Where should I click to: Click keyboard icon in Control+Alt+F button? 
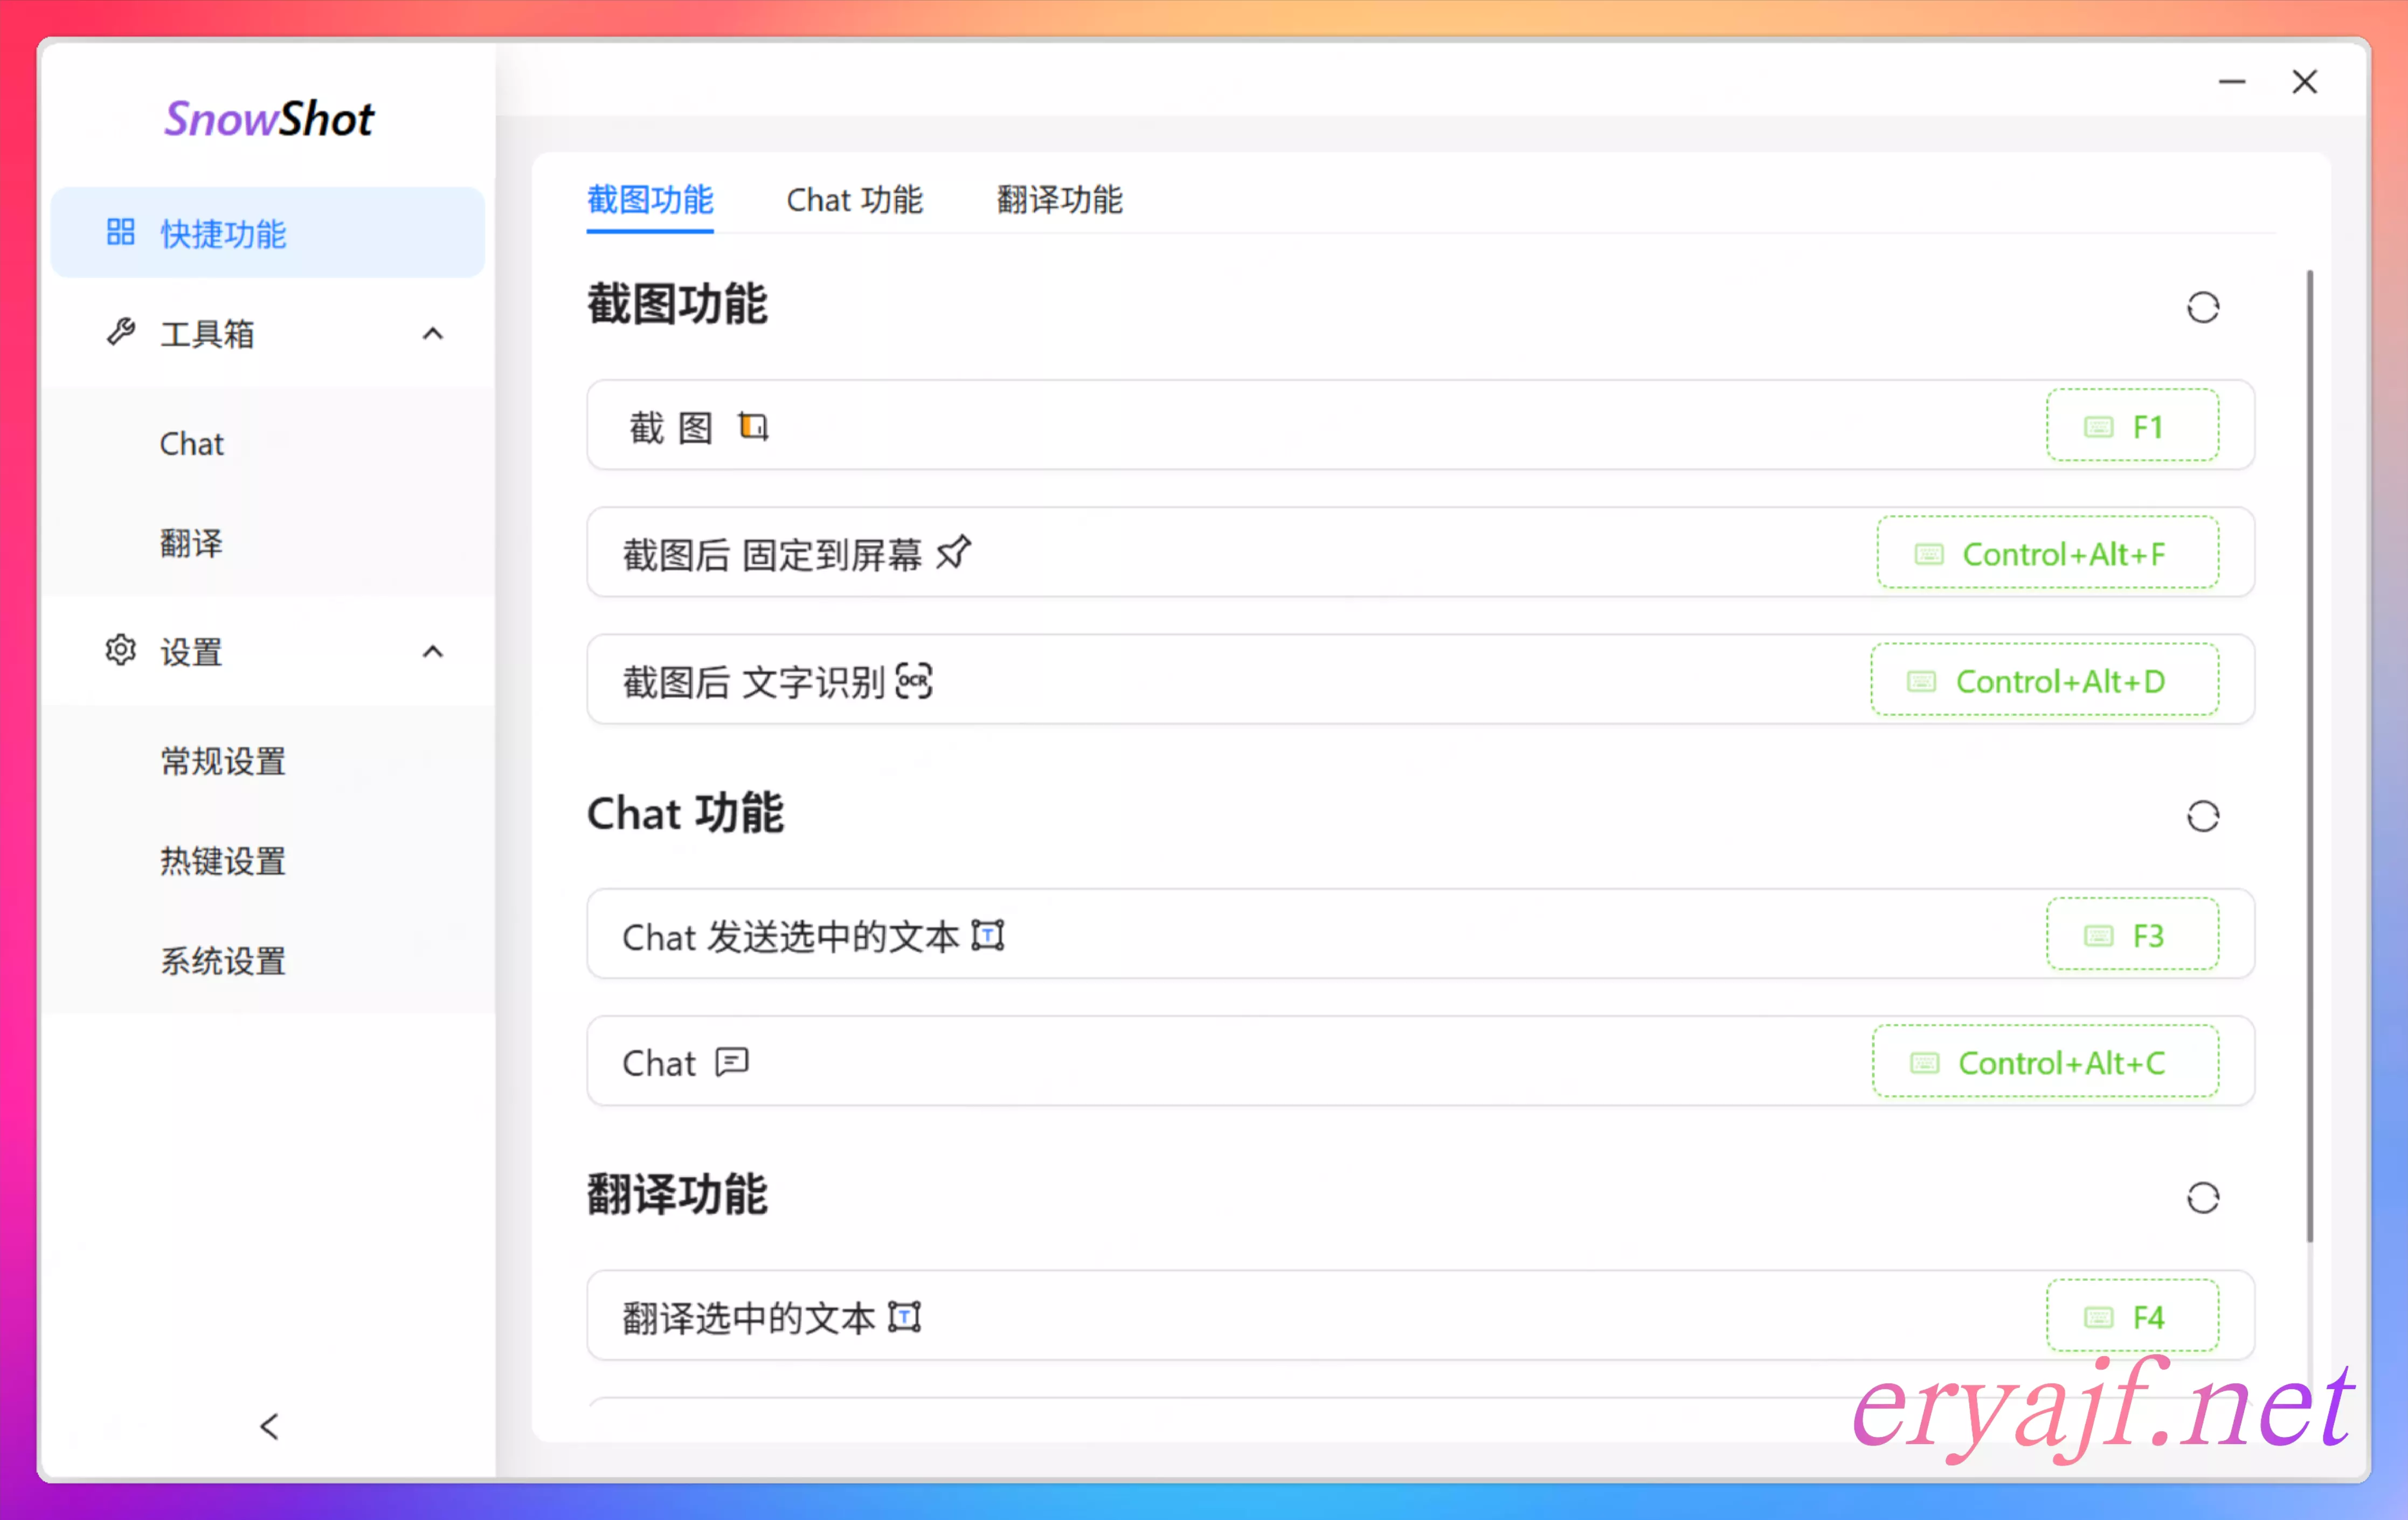point(1928,554)
